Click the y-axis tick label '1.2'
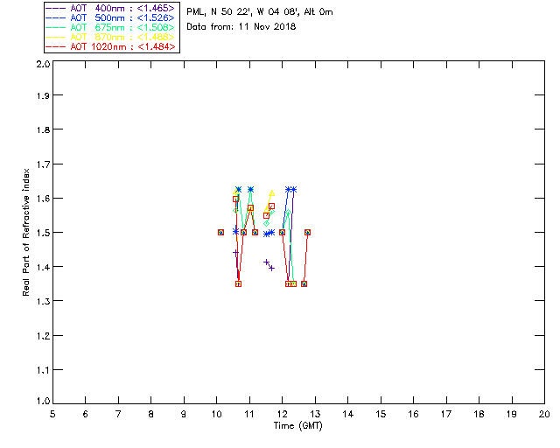Image resolution: width=560 pixels, height=448 pixels. [43, 336]
